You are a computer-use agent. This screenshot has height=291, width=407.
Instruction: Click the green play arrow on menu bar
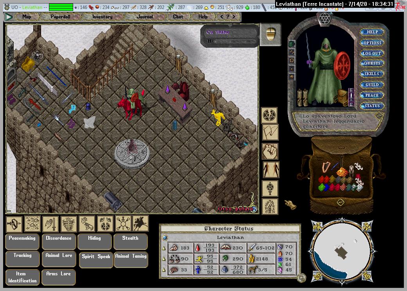pos(9,17)
